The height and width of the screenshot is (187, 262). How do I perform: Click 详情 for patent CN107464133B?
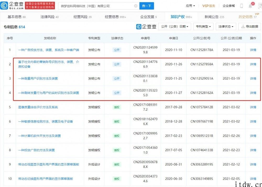[x=253, y=150]
